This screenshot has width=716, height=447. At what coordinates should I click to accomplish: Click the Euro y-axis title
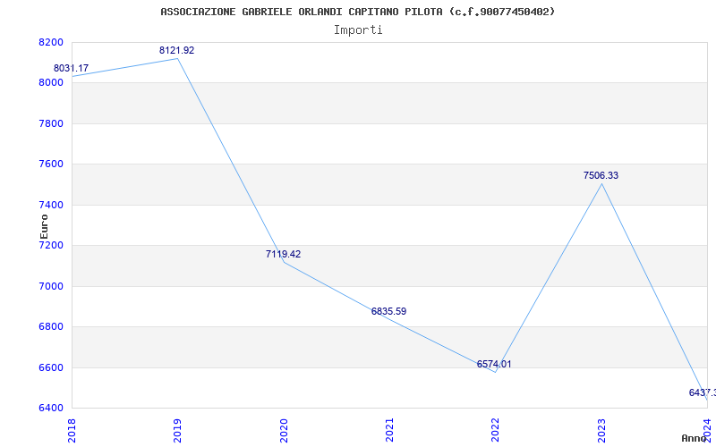[x=44, y=227]
